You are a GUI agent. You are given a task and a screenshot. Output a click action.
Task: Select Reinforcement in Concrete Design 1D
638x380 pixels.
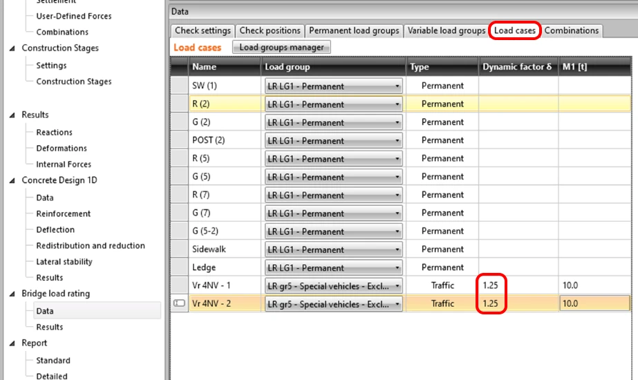63,213
